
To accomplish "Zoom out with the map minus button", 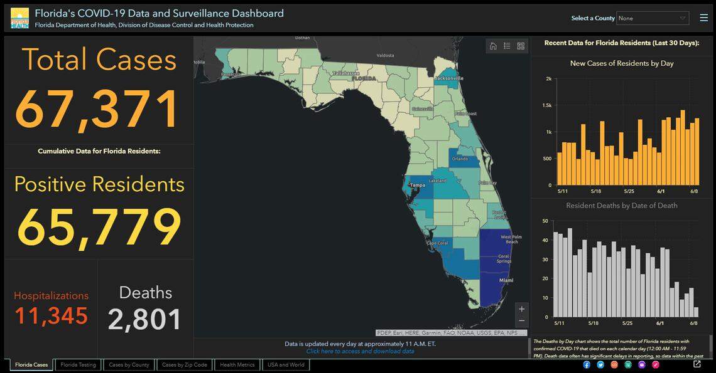I will tap(521, 321).
